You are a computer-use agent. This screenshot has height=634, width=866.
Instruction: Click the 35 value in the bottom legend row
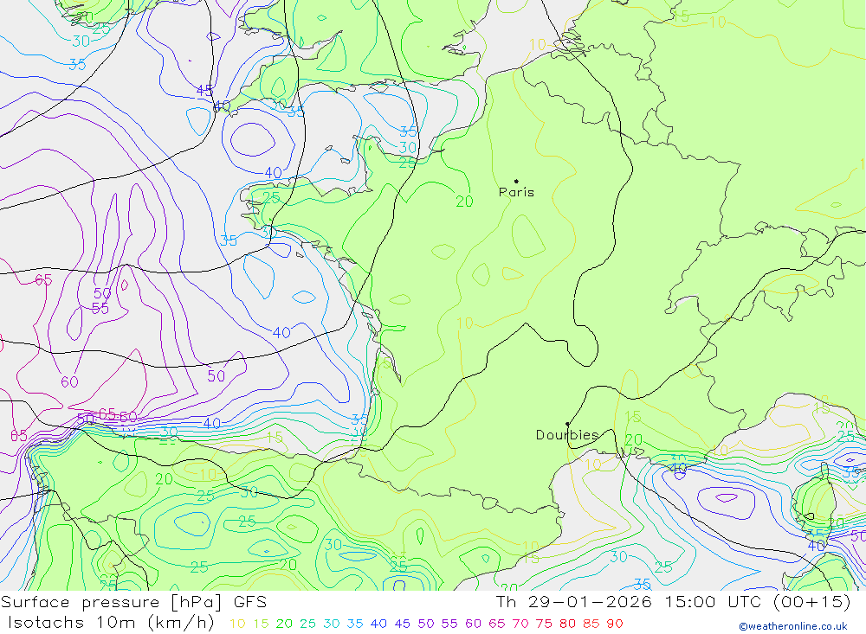click(355, 624)
